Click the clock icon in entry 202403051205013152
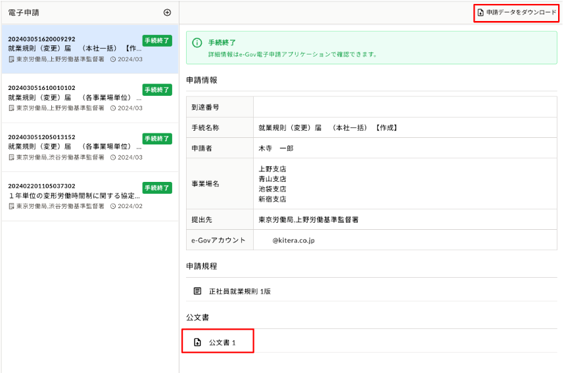 [x=113, y=158]
